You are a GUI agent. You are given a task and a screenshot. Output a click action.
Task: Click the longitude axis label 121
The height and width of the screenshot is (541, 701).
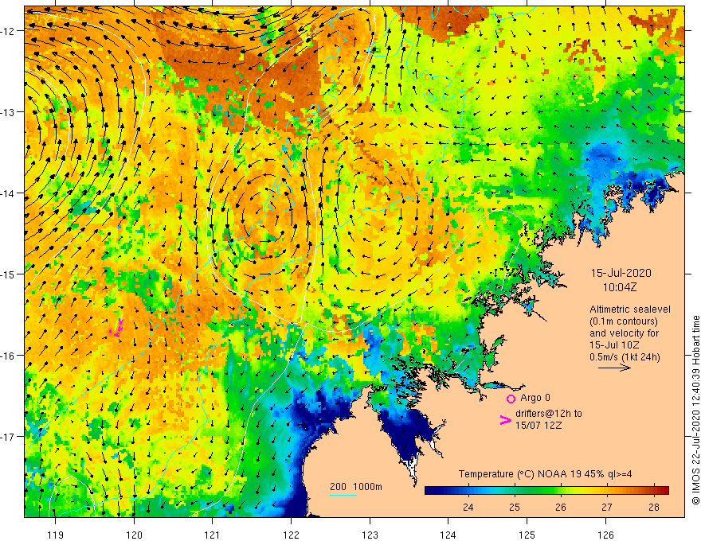point(213,535)
